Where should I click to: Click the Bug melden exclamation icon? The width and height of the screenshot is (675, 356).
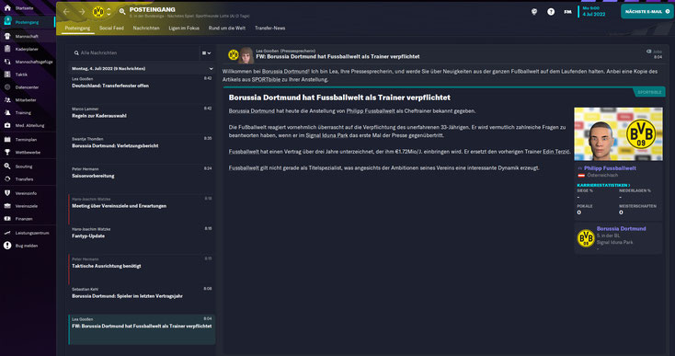point(7,246)
